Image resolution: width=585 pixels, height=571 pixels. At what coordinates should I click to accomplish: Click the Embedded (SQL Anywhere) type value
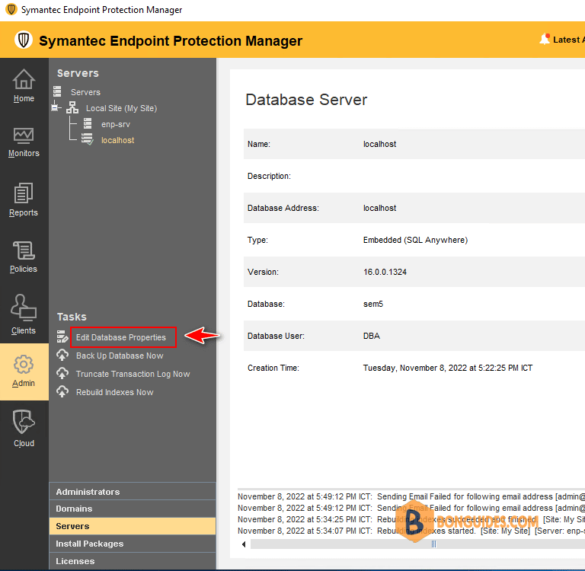tap(415, 240)
